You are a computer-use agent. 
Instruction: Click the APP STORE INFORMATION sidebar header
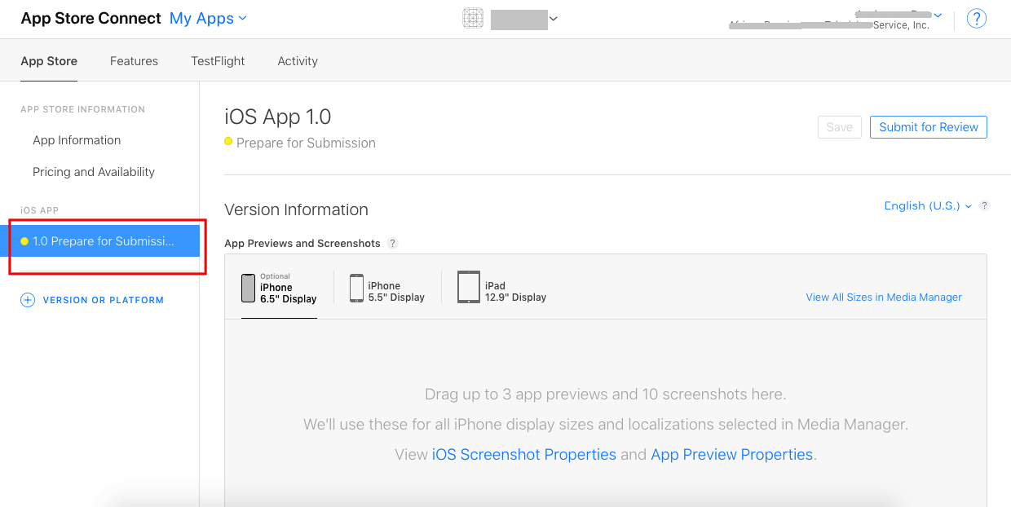83,109
